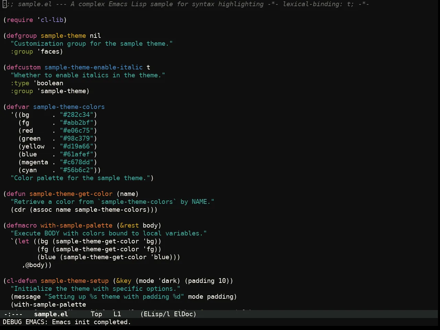The height and width of the screenshot is (330, 440).
Task: Click the "Execute BODY with colors bound" docstring
Action: [x=109, y=233]
